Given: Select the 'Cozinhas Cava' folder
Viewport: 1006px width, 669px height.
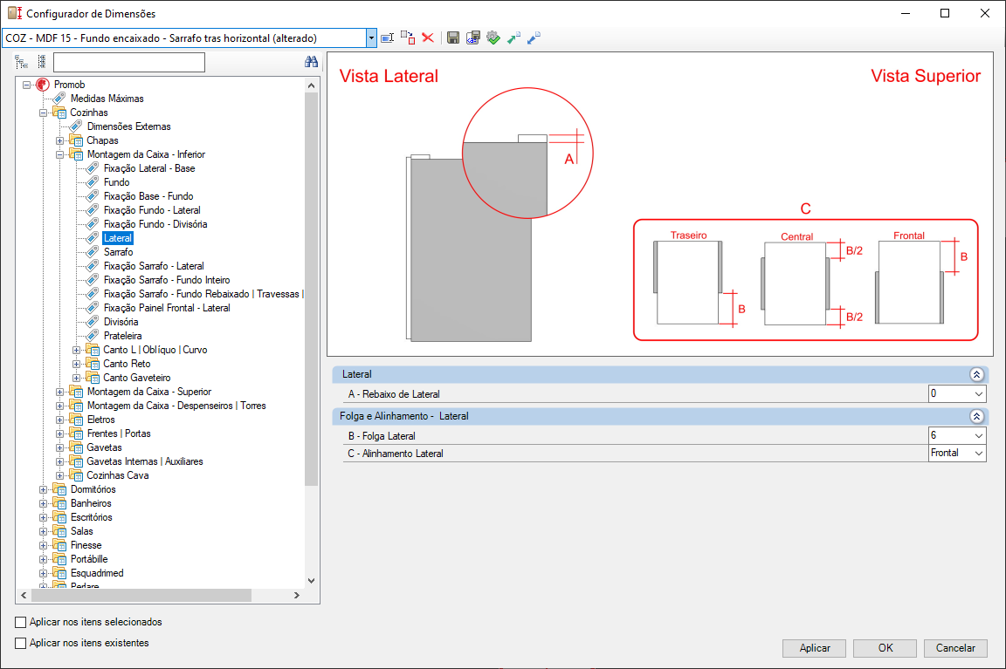Looking at the screenshot, I should 117,475.
